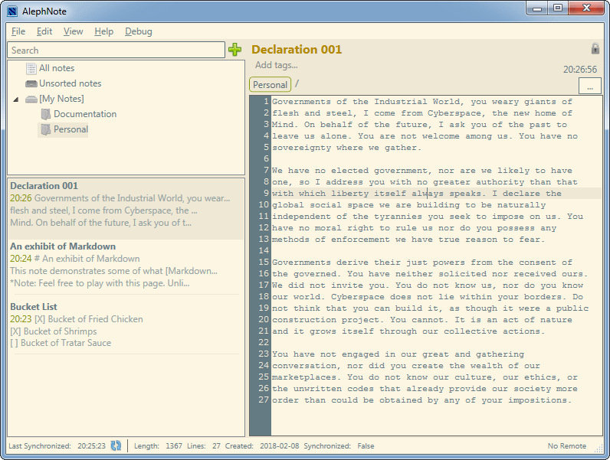This screenshot has width=610, height=460.
Task: Open the File menu
Action: [x=18, y=31]
